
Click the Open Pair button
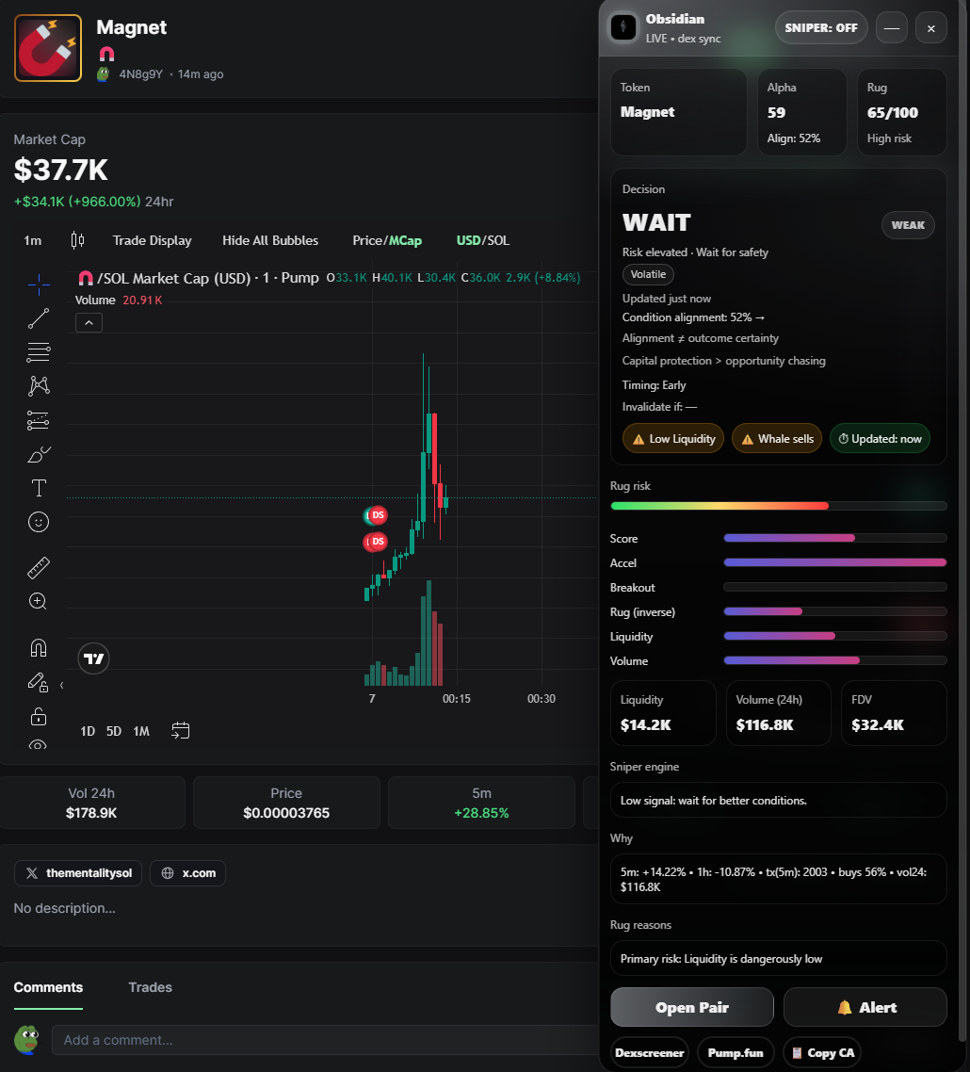tap(692, 1007)
